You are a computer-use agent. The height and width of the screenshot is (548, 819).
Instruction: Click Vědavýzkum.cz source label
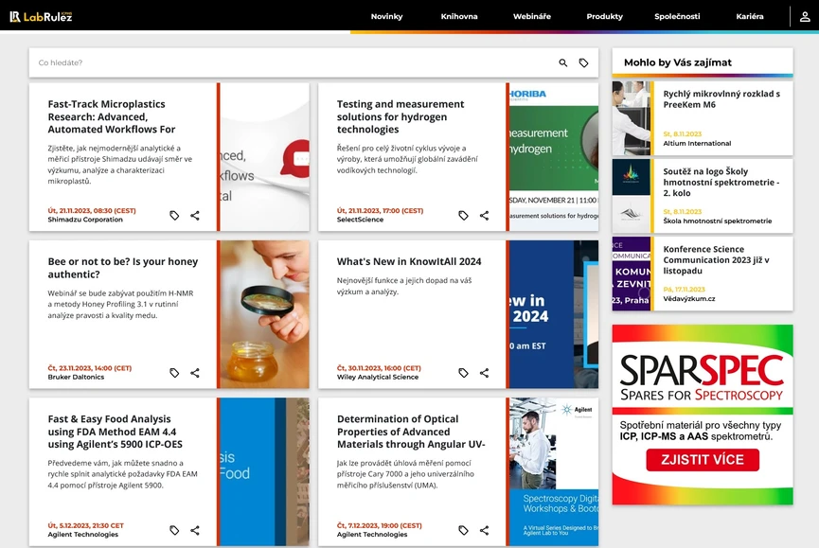coord(689,299)
